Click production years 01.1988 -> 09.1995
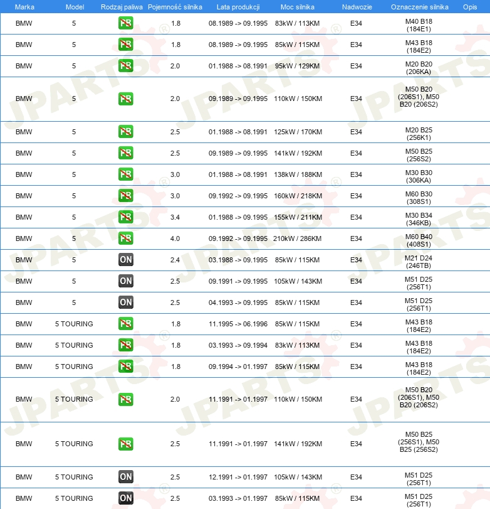490x509 pixels. pyautogui.click(x=238, y=217)
